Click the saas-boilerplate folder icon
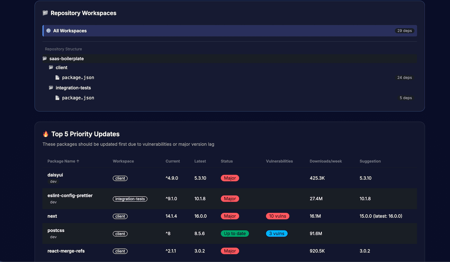 point(44,58)
